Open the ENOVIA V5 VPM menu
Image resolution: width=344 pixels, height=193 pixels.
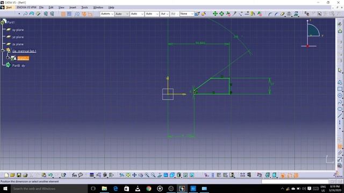click(x=26, y=8)
